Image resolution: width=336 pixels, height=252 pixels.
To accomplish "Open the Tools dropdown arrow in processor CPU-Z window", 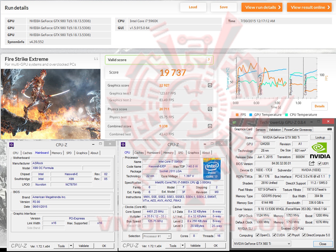I will pos(183,246).
